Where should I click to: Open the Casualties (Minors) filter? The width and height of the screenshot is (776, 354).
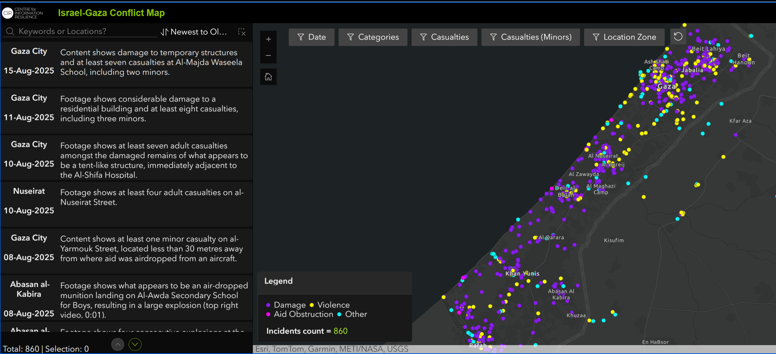pos(530,37)
